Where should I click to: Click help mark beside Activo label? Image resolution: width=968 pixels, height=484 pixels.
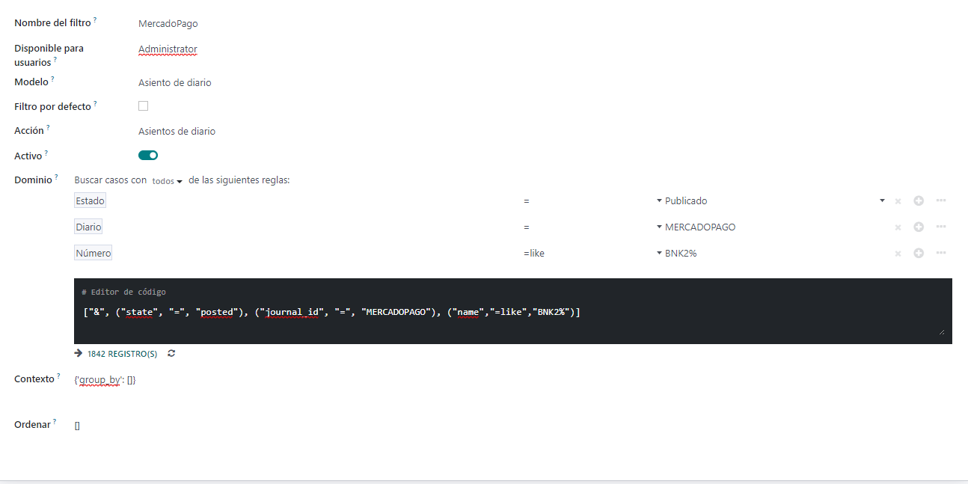click(46, 153)
